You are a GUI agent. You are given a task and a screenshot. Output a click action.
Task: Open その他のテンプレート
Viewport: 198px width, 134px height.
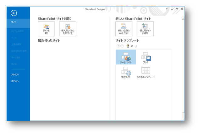point(146,72)
